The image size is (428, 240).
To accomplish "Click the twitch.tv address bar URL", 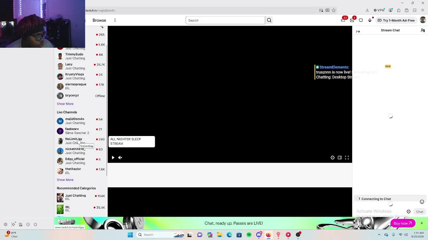I will pyautogui.click(x=100, y=10).
